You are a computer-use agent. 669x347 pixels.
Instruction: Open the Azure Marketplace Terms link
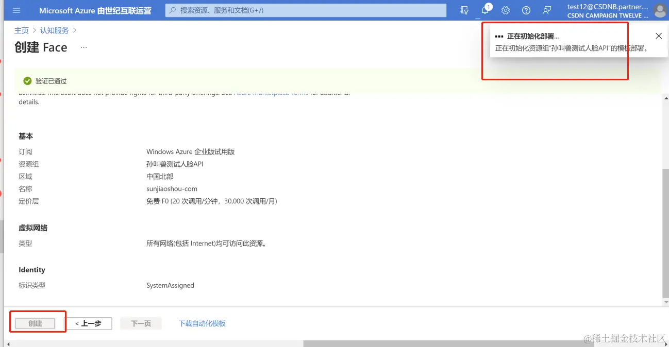(x=271, y=93)
